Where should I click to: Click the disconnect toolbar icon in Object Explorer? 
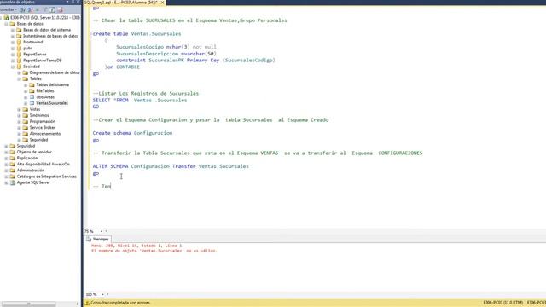[x=31, y=9]
